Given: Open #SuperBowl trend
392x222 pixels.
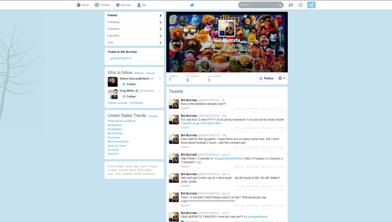Looking at the screenshot, I should pos(115,125).
